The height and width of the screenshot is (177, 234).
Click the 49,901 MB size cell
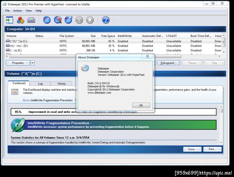(89, 46)
